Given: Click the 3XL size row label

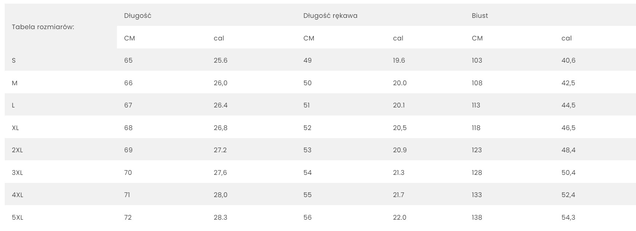Looking at the screenshot, I should click(17, 173).
